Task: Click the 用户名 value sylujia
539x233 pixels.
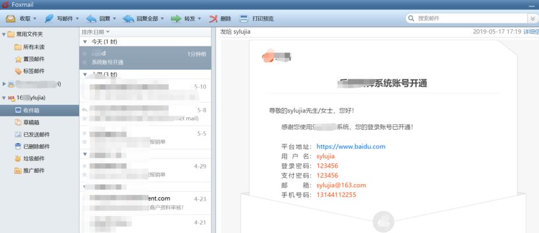Action: coord(326,156)
